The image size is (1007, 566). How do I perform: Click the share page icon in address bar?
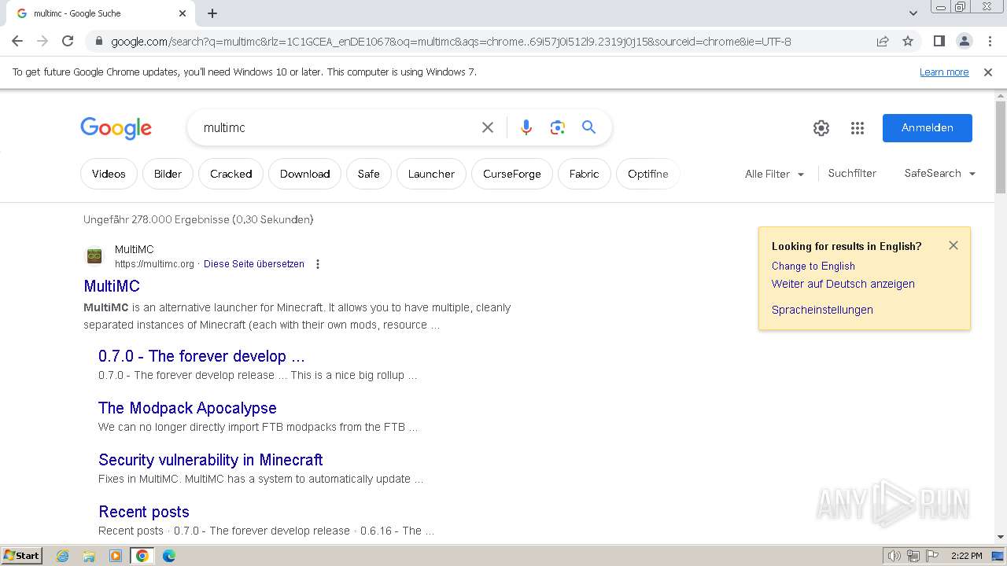(x=883, y=41)
